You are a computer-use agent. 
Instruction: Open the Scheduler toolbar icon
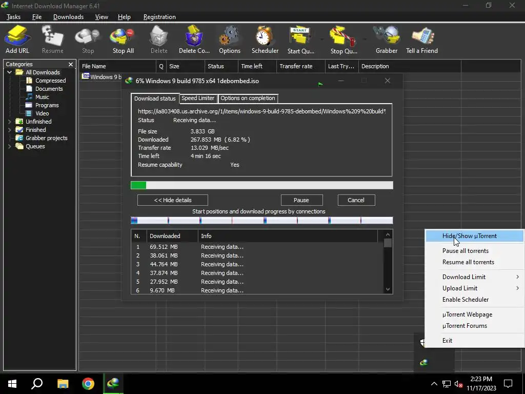tap(265, 40)
